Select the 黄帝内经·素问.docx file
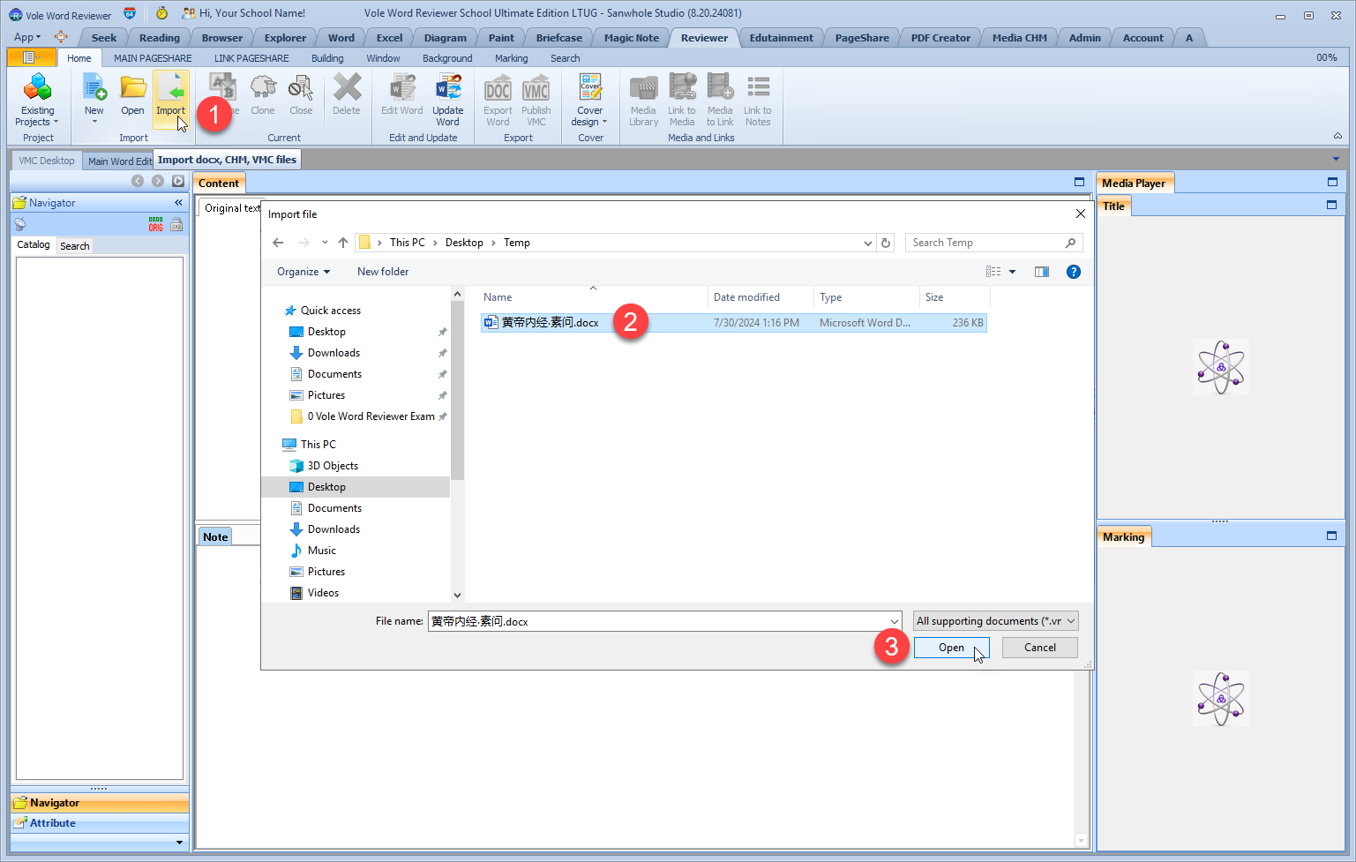Screen dimensions: 1356x862 click(x=550, y=323)
